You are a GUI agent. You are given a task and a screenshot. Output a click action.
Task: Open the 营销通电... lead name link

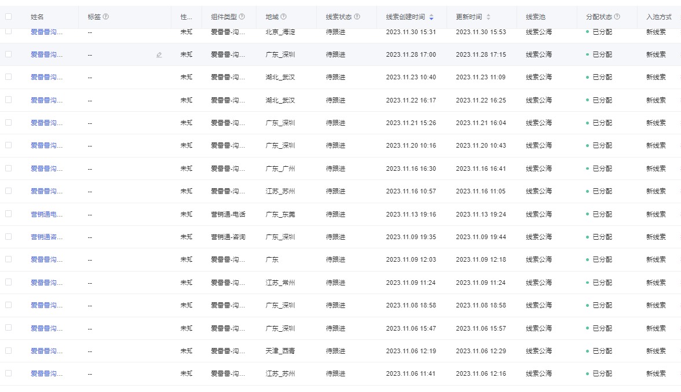click(x=46, y=214)
